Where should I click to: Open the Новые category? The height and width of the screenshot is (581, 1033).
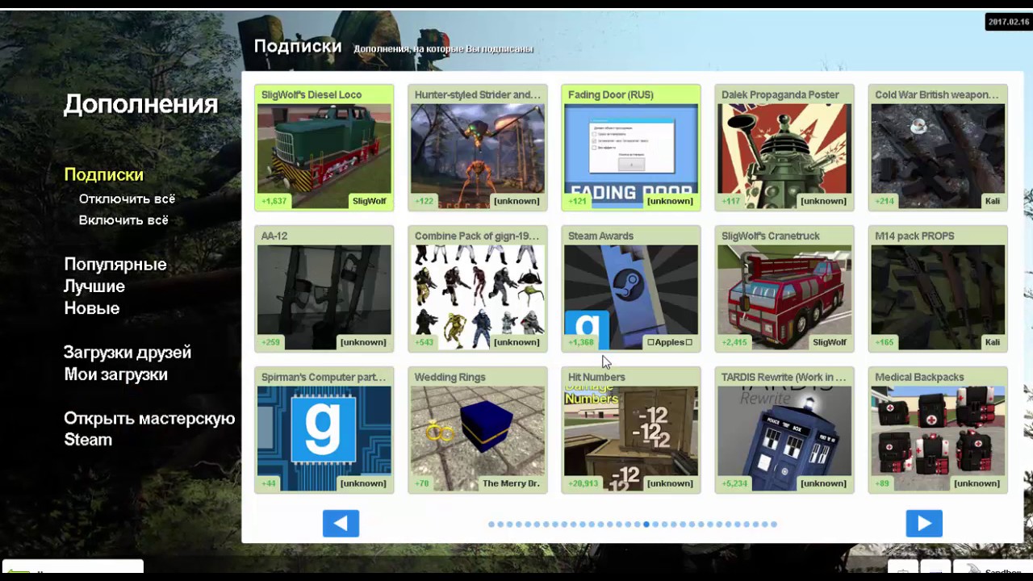(92, 308)
